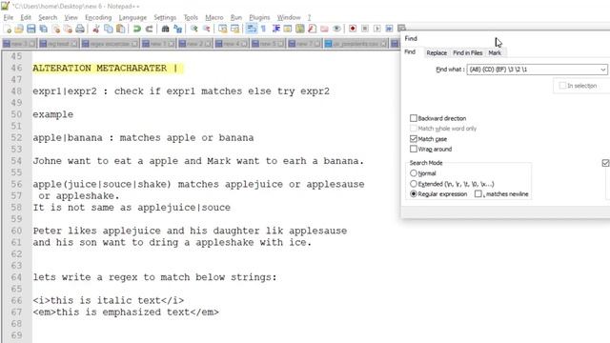Click the Cut scissors icon
Image resolution: width=610 pixels, height=343 pixels.
[x=96, y=29]
